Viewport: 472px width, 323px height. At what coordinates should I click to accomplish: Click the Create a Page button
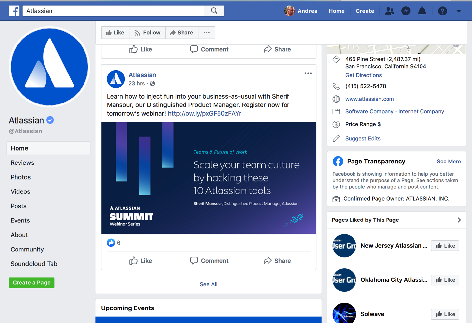coord(32,283)
